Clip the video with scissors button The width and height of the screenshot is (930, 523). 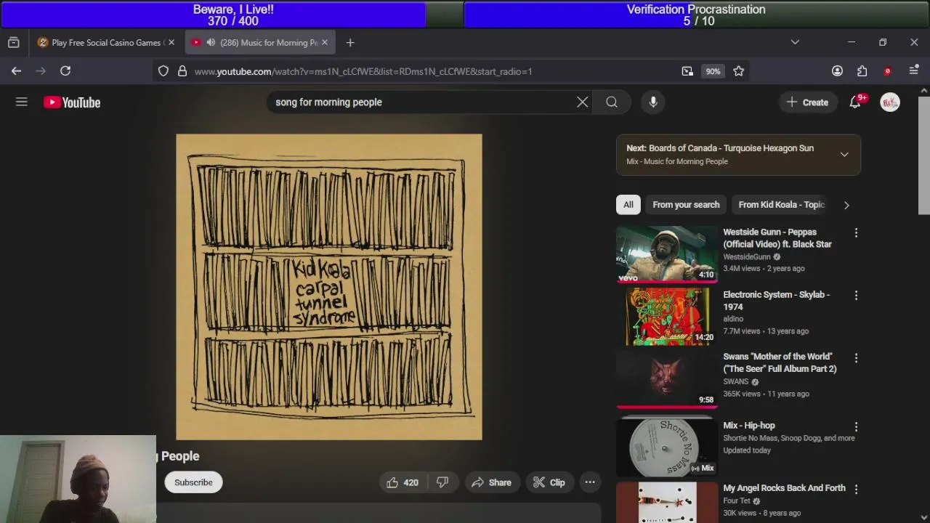549,482
